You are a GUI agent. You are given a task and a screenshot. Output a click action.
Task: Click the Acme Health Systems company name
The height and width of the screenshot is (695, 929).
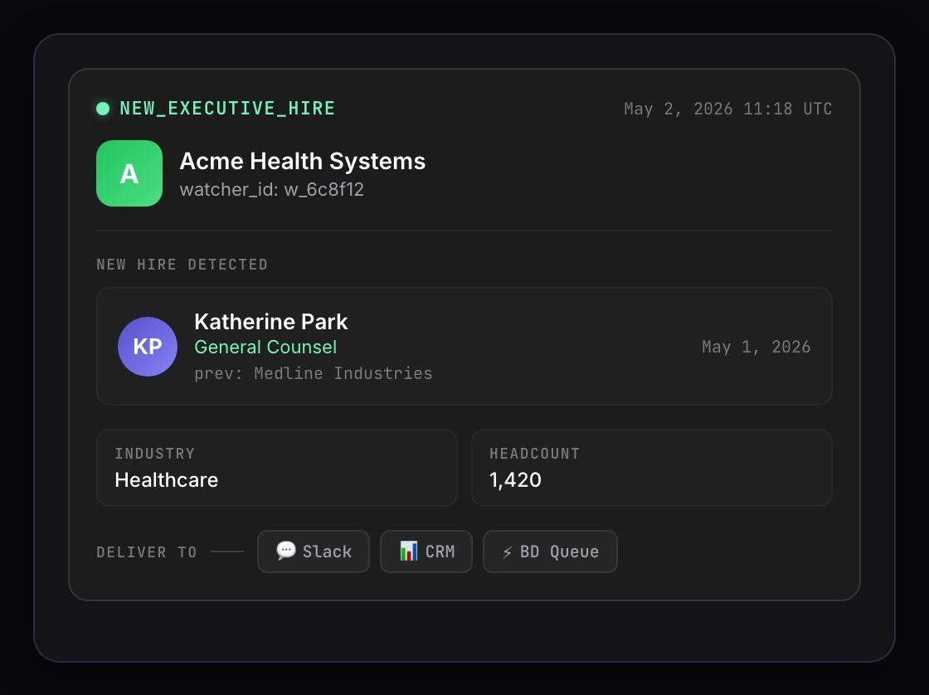pyautogui.click(x=303, y=161)
